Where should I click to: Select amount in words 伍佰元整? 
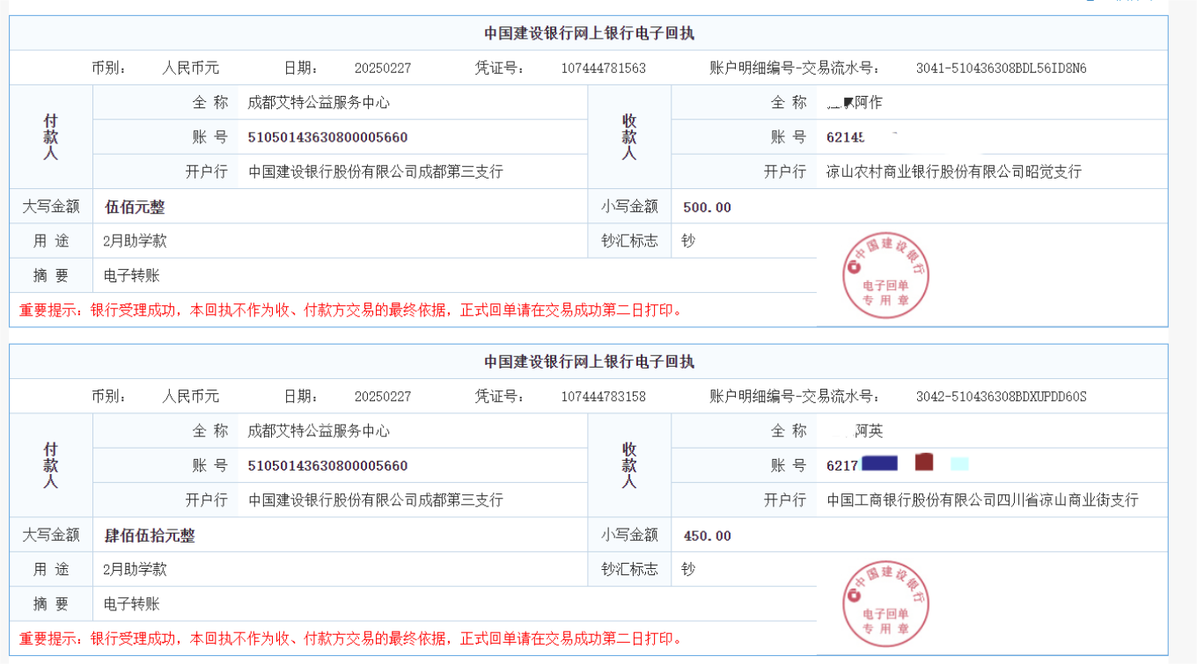pos(135,207)
